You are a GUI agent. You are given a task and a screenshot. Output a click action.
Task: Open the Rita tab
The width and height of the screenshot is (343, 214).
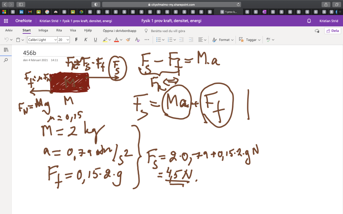(x=59, y=30)
